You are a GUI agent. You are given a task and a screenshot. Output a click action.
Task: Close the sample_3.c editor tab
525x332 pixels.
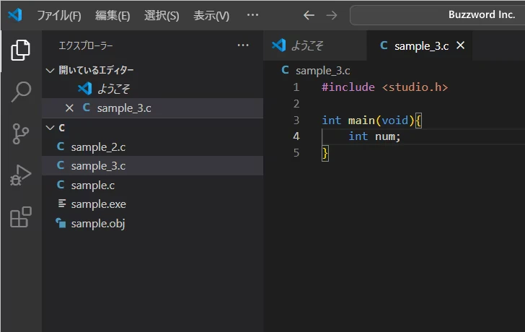tap(461, 45)
